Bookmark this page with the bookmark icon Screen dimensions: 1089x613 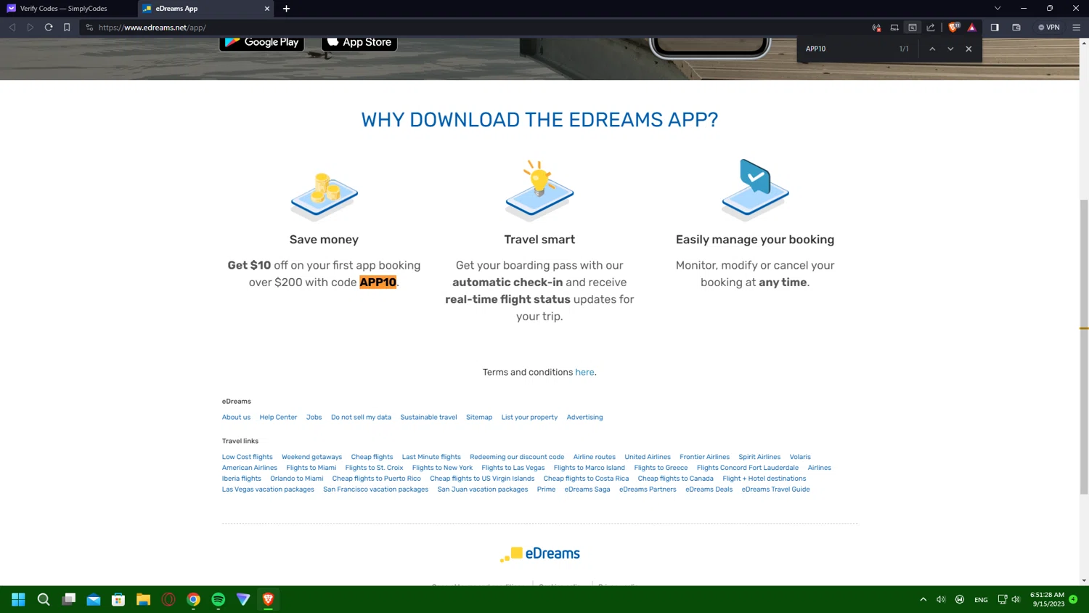pyautogui.click(x=67, y=28)
